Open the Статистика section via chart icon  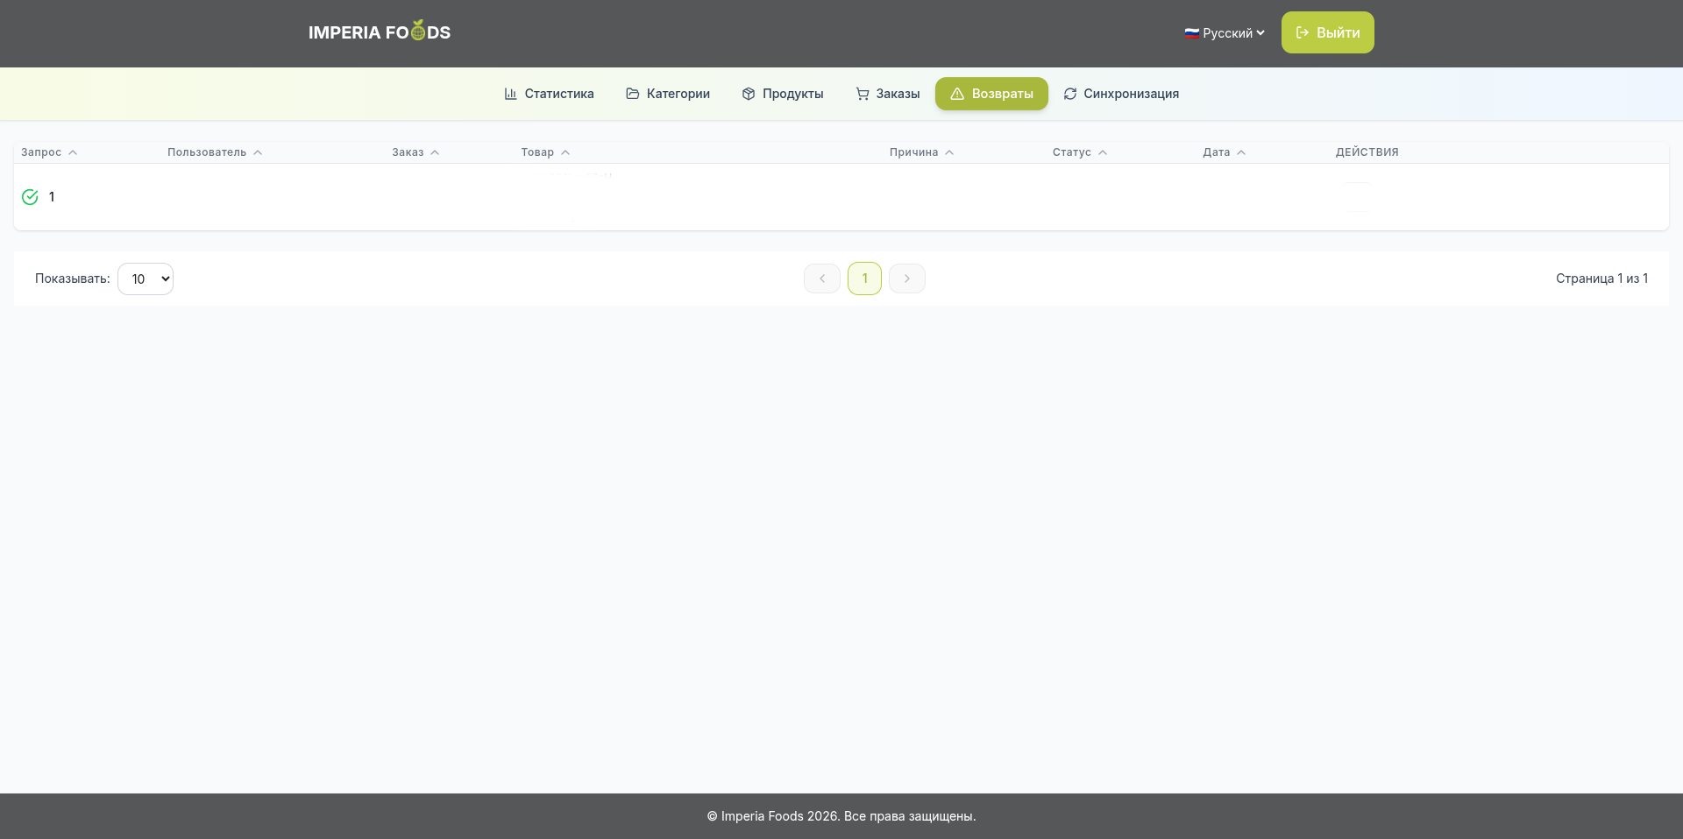coord(511,94)
